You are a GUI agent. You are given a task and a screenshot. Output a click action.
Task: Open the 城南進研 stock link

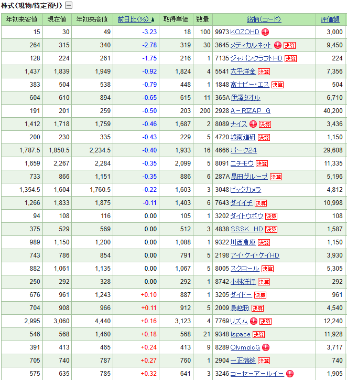(x=243, y=137)
